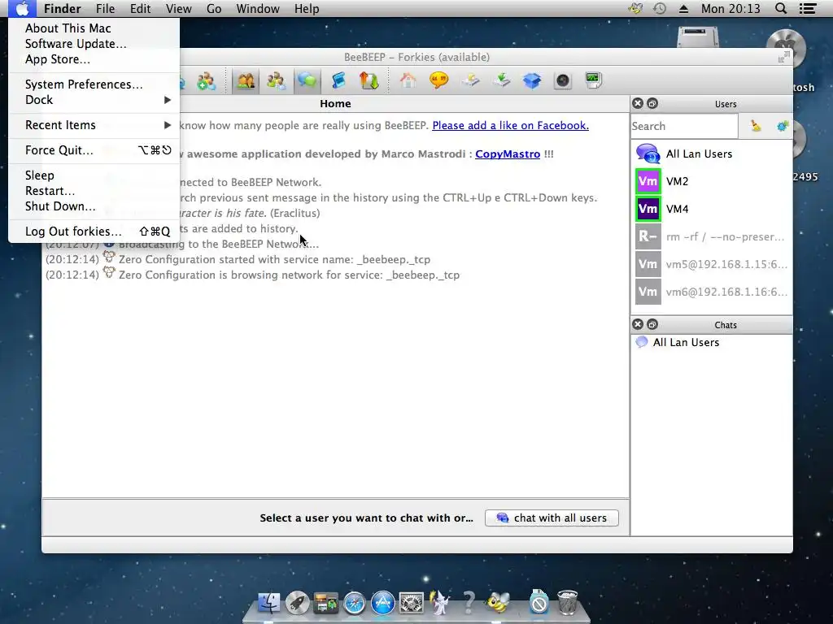Close the Users panel with X icon
Viewport: 833px width, 624px height.
(x=638, y=103)
